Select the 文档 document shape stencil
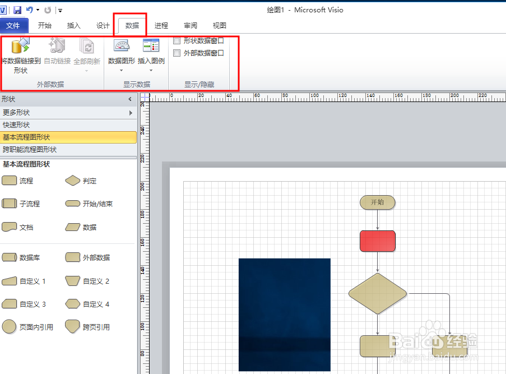506x374 pixels. [x=10, y=227]
